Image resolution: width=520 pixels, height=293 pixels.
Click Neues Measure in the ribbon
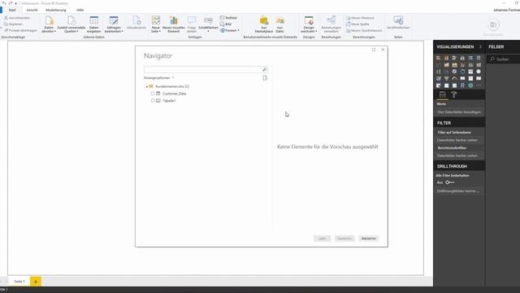pos(360,18)
